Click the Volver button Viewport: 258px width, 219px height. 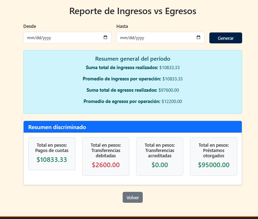click(133, 197)
